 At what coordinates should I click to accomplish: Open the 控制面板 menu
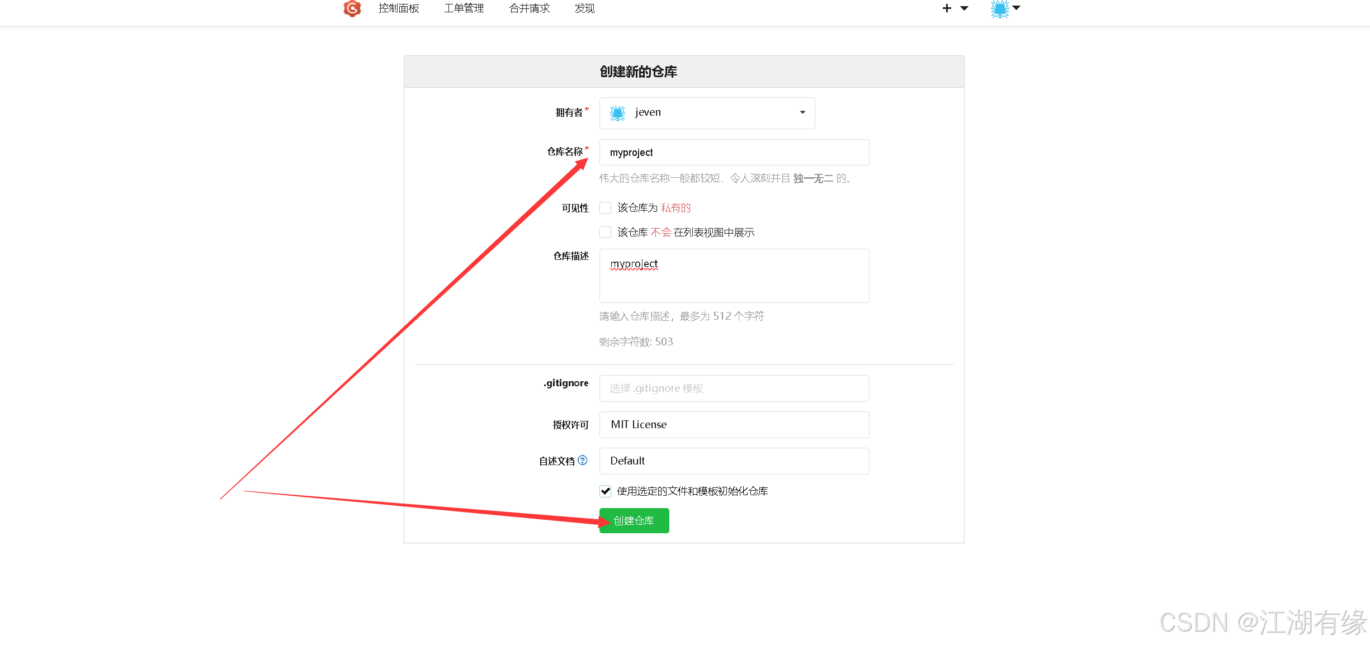(x=399, y=8)
